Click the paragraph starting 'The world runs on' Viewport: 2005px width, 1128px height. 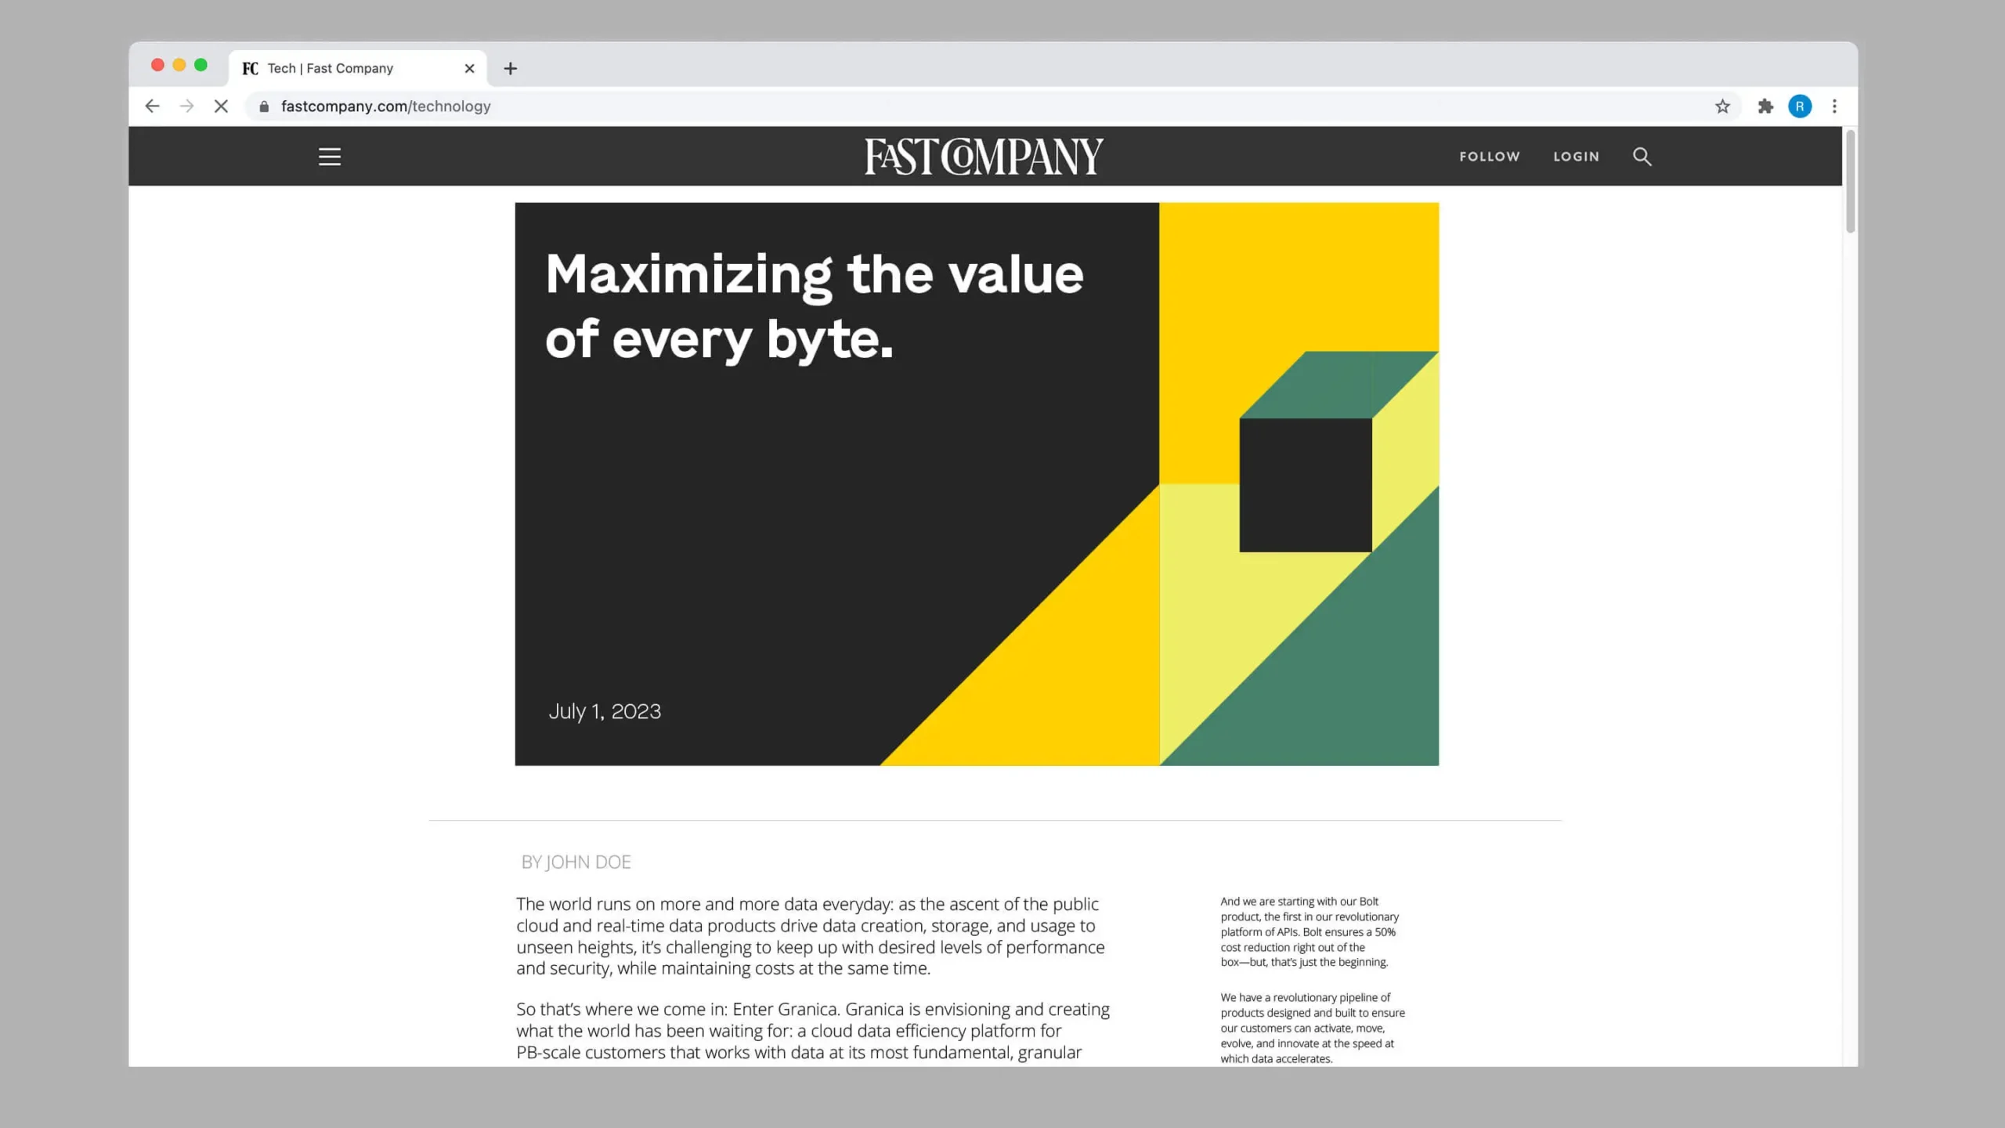pyautogui.click(x=812, y=936)
